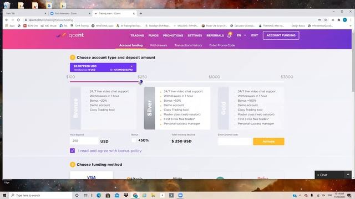Open Recycle Bin on desktop
355x199 pixels.
(7, 5)
